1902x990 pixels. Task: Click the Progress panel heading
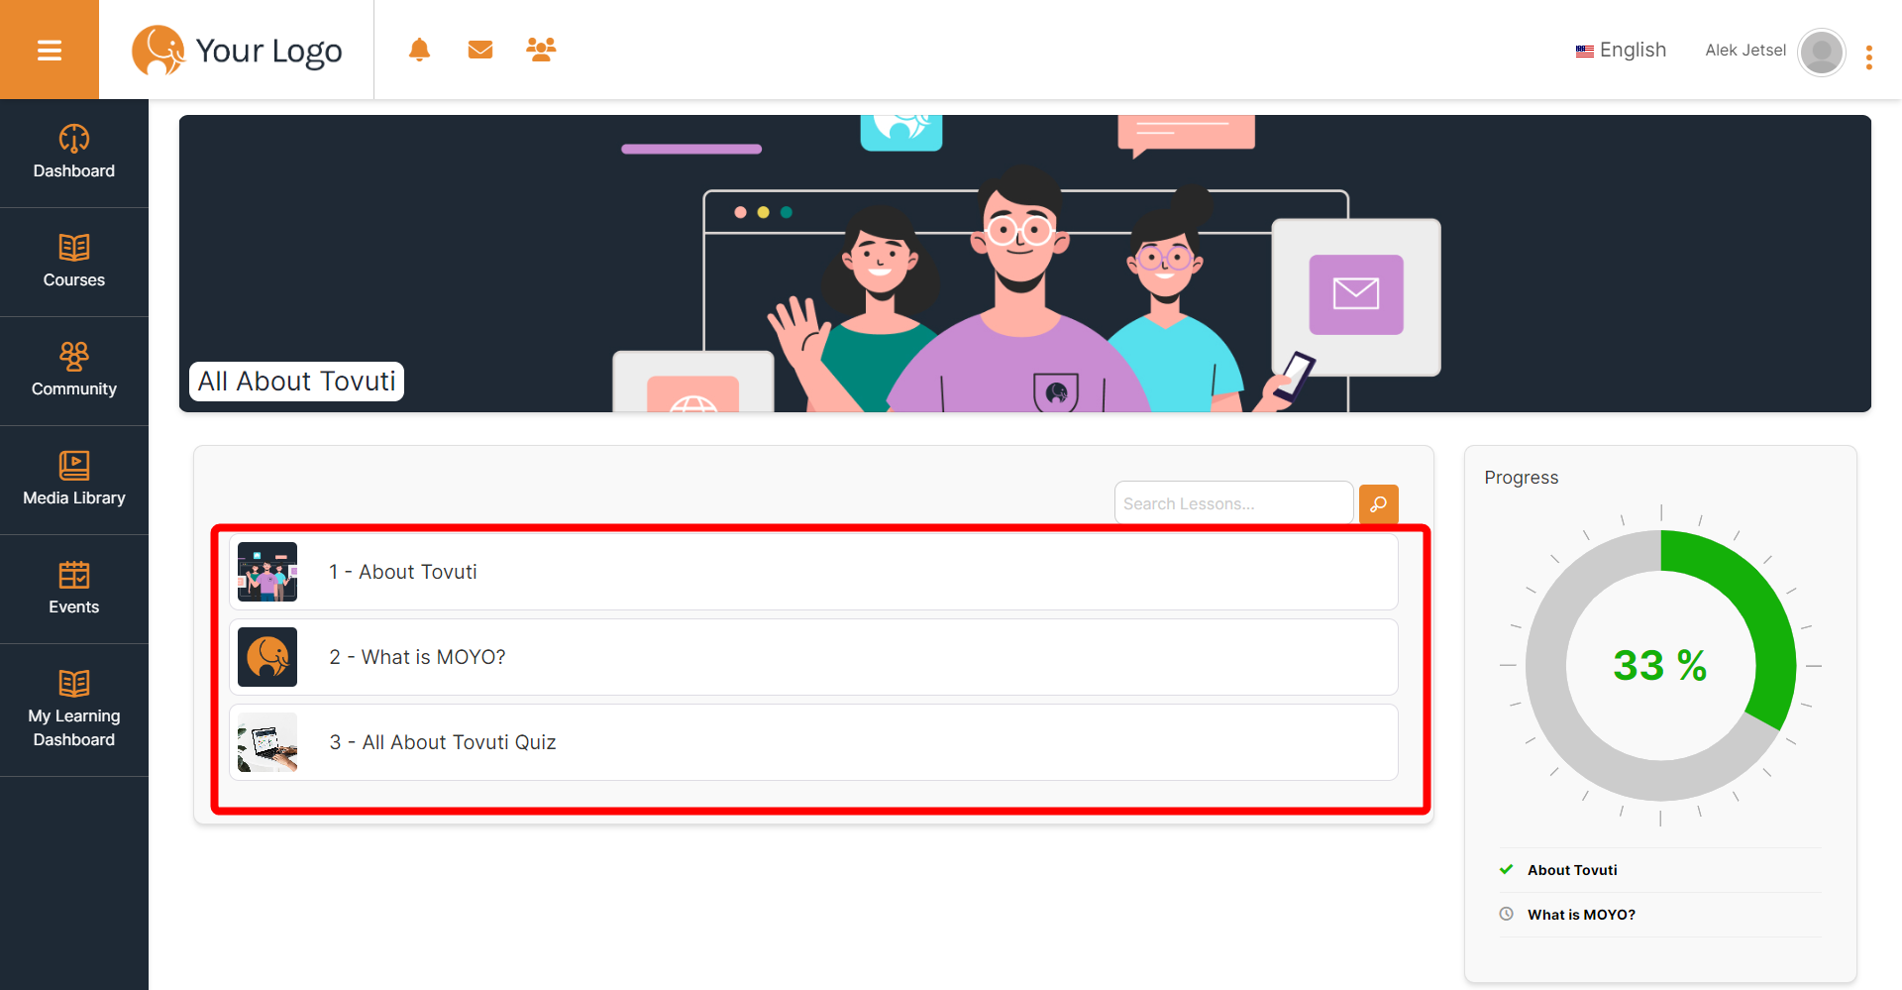pos(1521,478)
